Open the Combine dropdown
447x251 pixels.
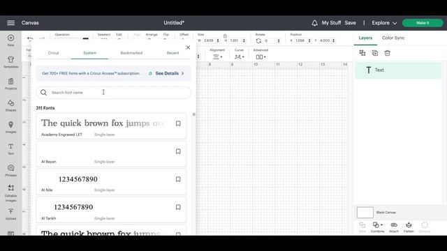click(377, 227)
